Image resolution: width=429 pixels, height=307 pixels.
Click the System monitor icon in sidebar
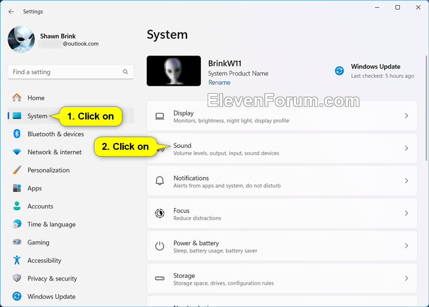click(17, 115)
